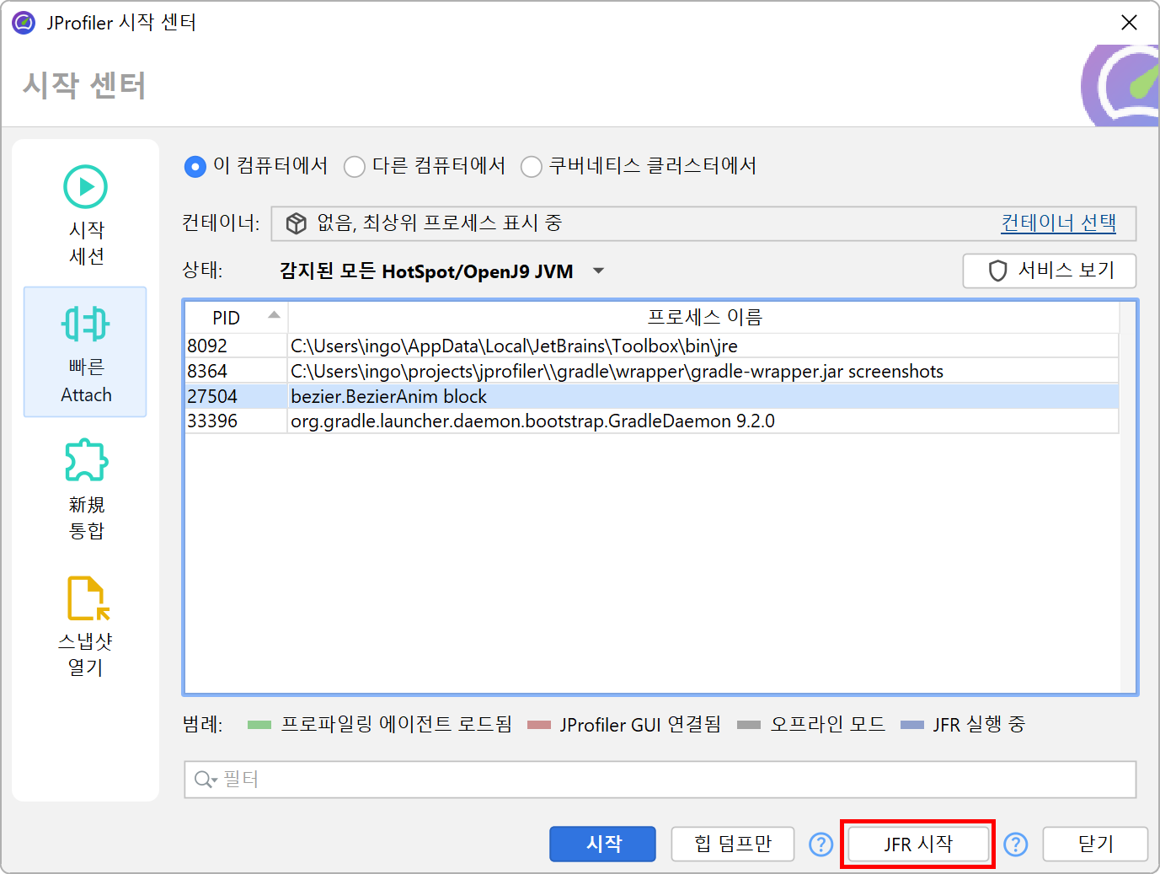Choose the 쿠버네티스 클러스터에서 radio option
1160x874 pixels.
click(531, 167)
